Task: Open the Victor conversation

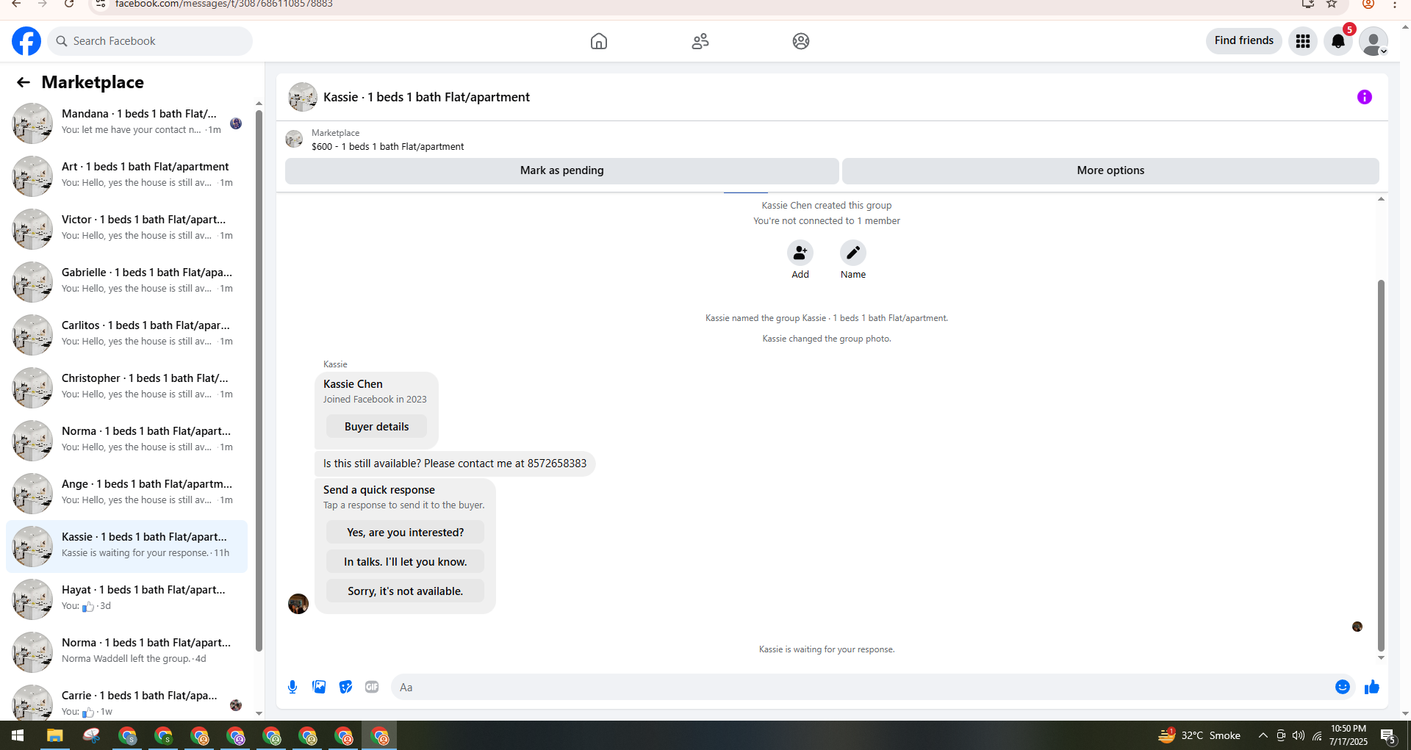Action: tap(126, 228)
